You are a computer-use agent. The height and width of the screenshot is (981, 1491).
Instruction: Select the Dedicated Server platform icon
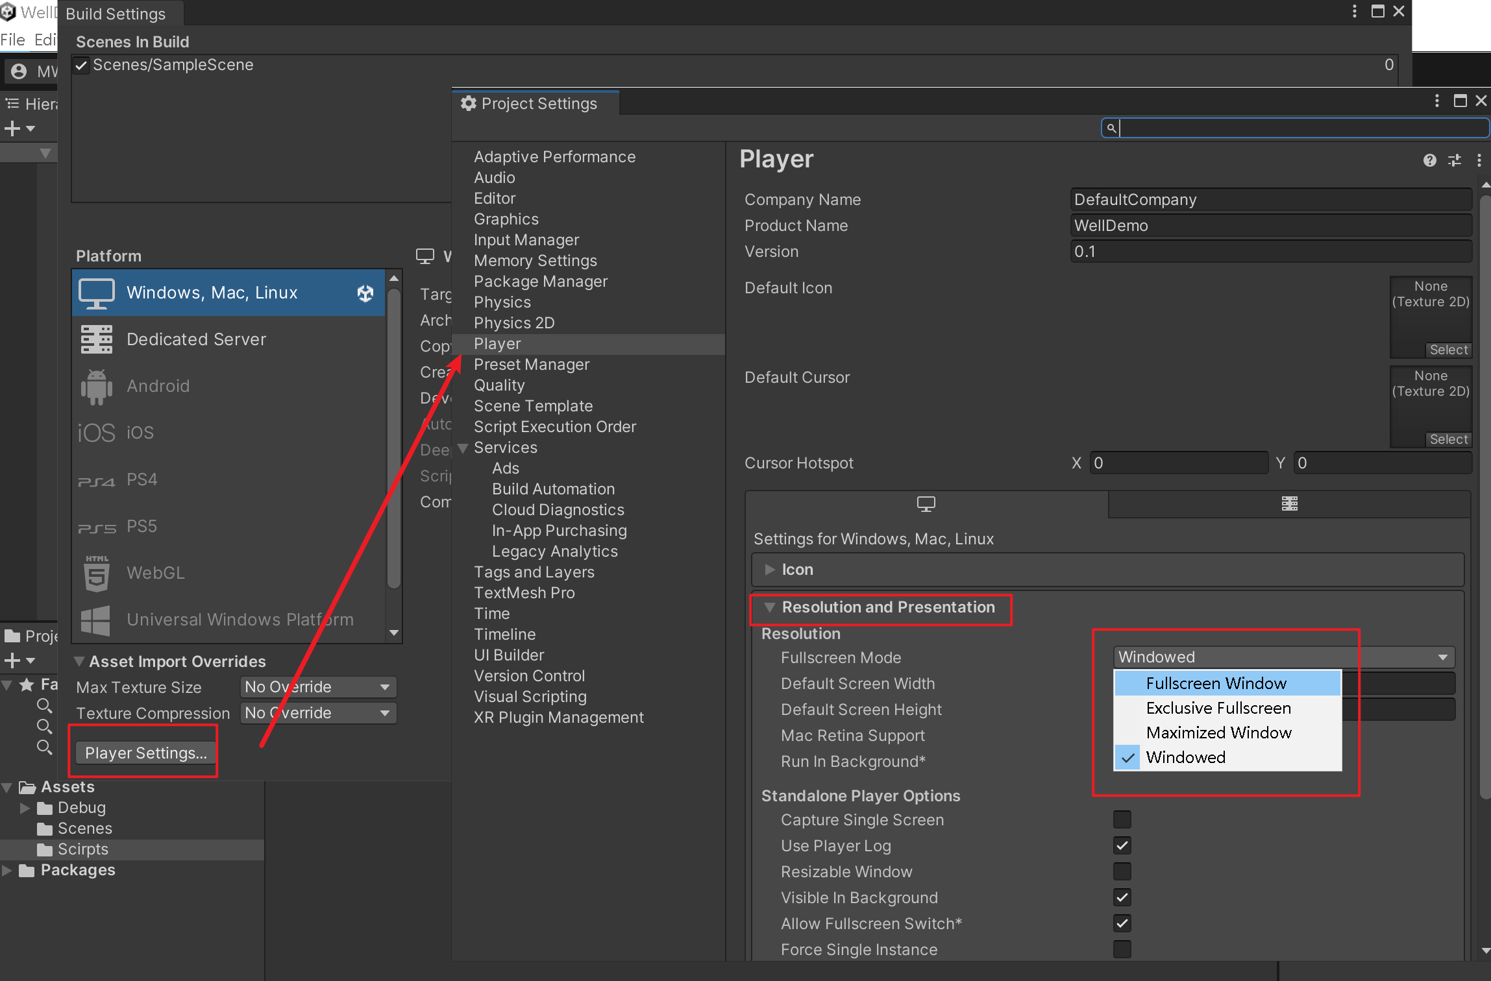[x=96, y=339]
